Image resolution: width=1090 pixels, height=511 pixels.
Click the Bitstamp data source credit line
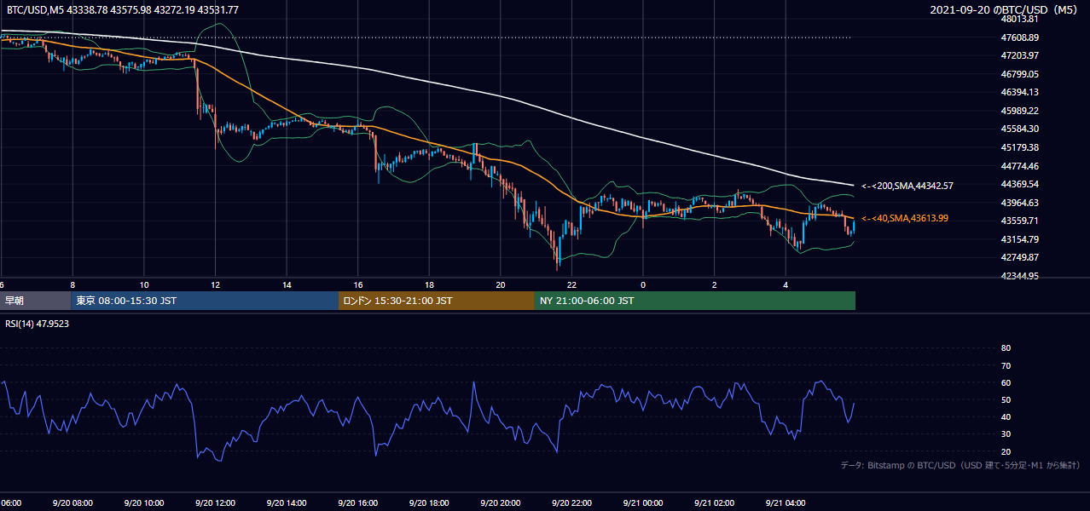[961, 465]
